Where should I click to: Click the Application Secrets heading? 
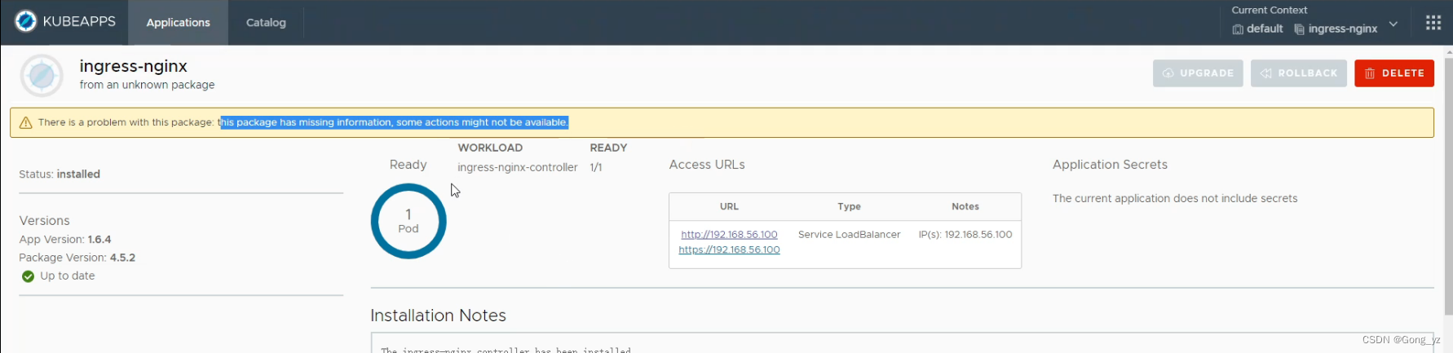1110,165
